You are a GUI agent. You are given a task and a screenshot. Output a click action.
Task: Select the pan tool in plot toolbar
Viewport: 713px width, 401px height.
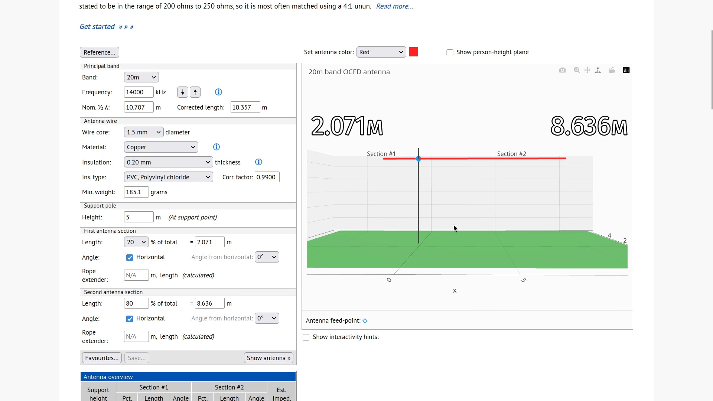(587, 70)
